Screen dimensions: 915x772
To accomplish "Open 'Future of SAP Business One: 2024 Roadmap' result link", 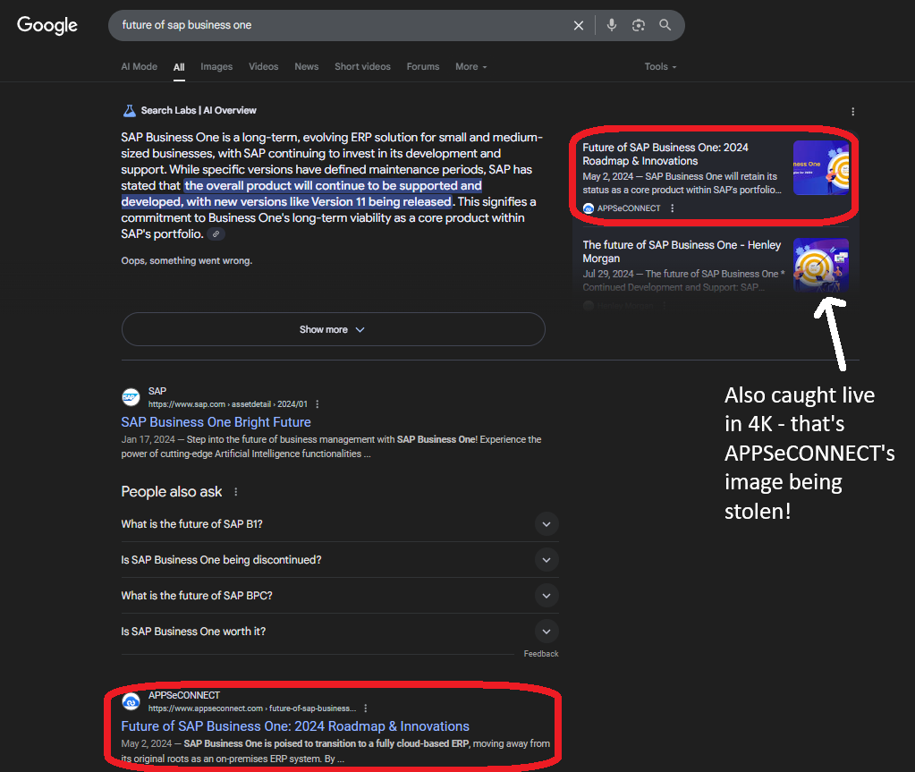I will (x=295, y=725).
